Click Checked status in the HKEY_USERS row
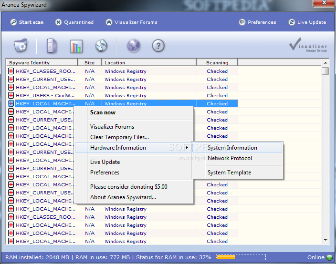Screen dimensions: 336x264 pyautogui.click(x=217, y=95)
